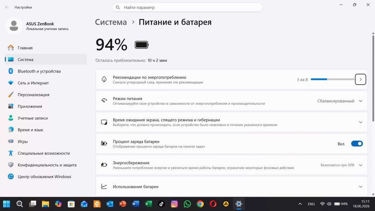This screenshot has height=211, width=375.
Task: Switch the ENG input language indicator
Action: pyautogui.click(x=311, y=204)
